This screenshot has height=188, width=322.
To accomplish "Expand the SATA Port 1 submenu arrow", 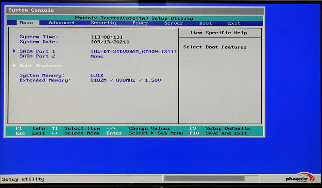I will (14, 51).
